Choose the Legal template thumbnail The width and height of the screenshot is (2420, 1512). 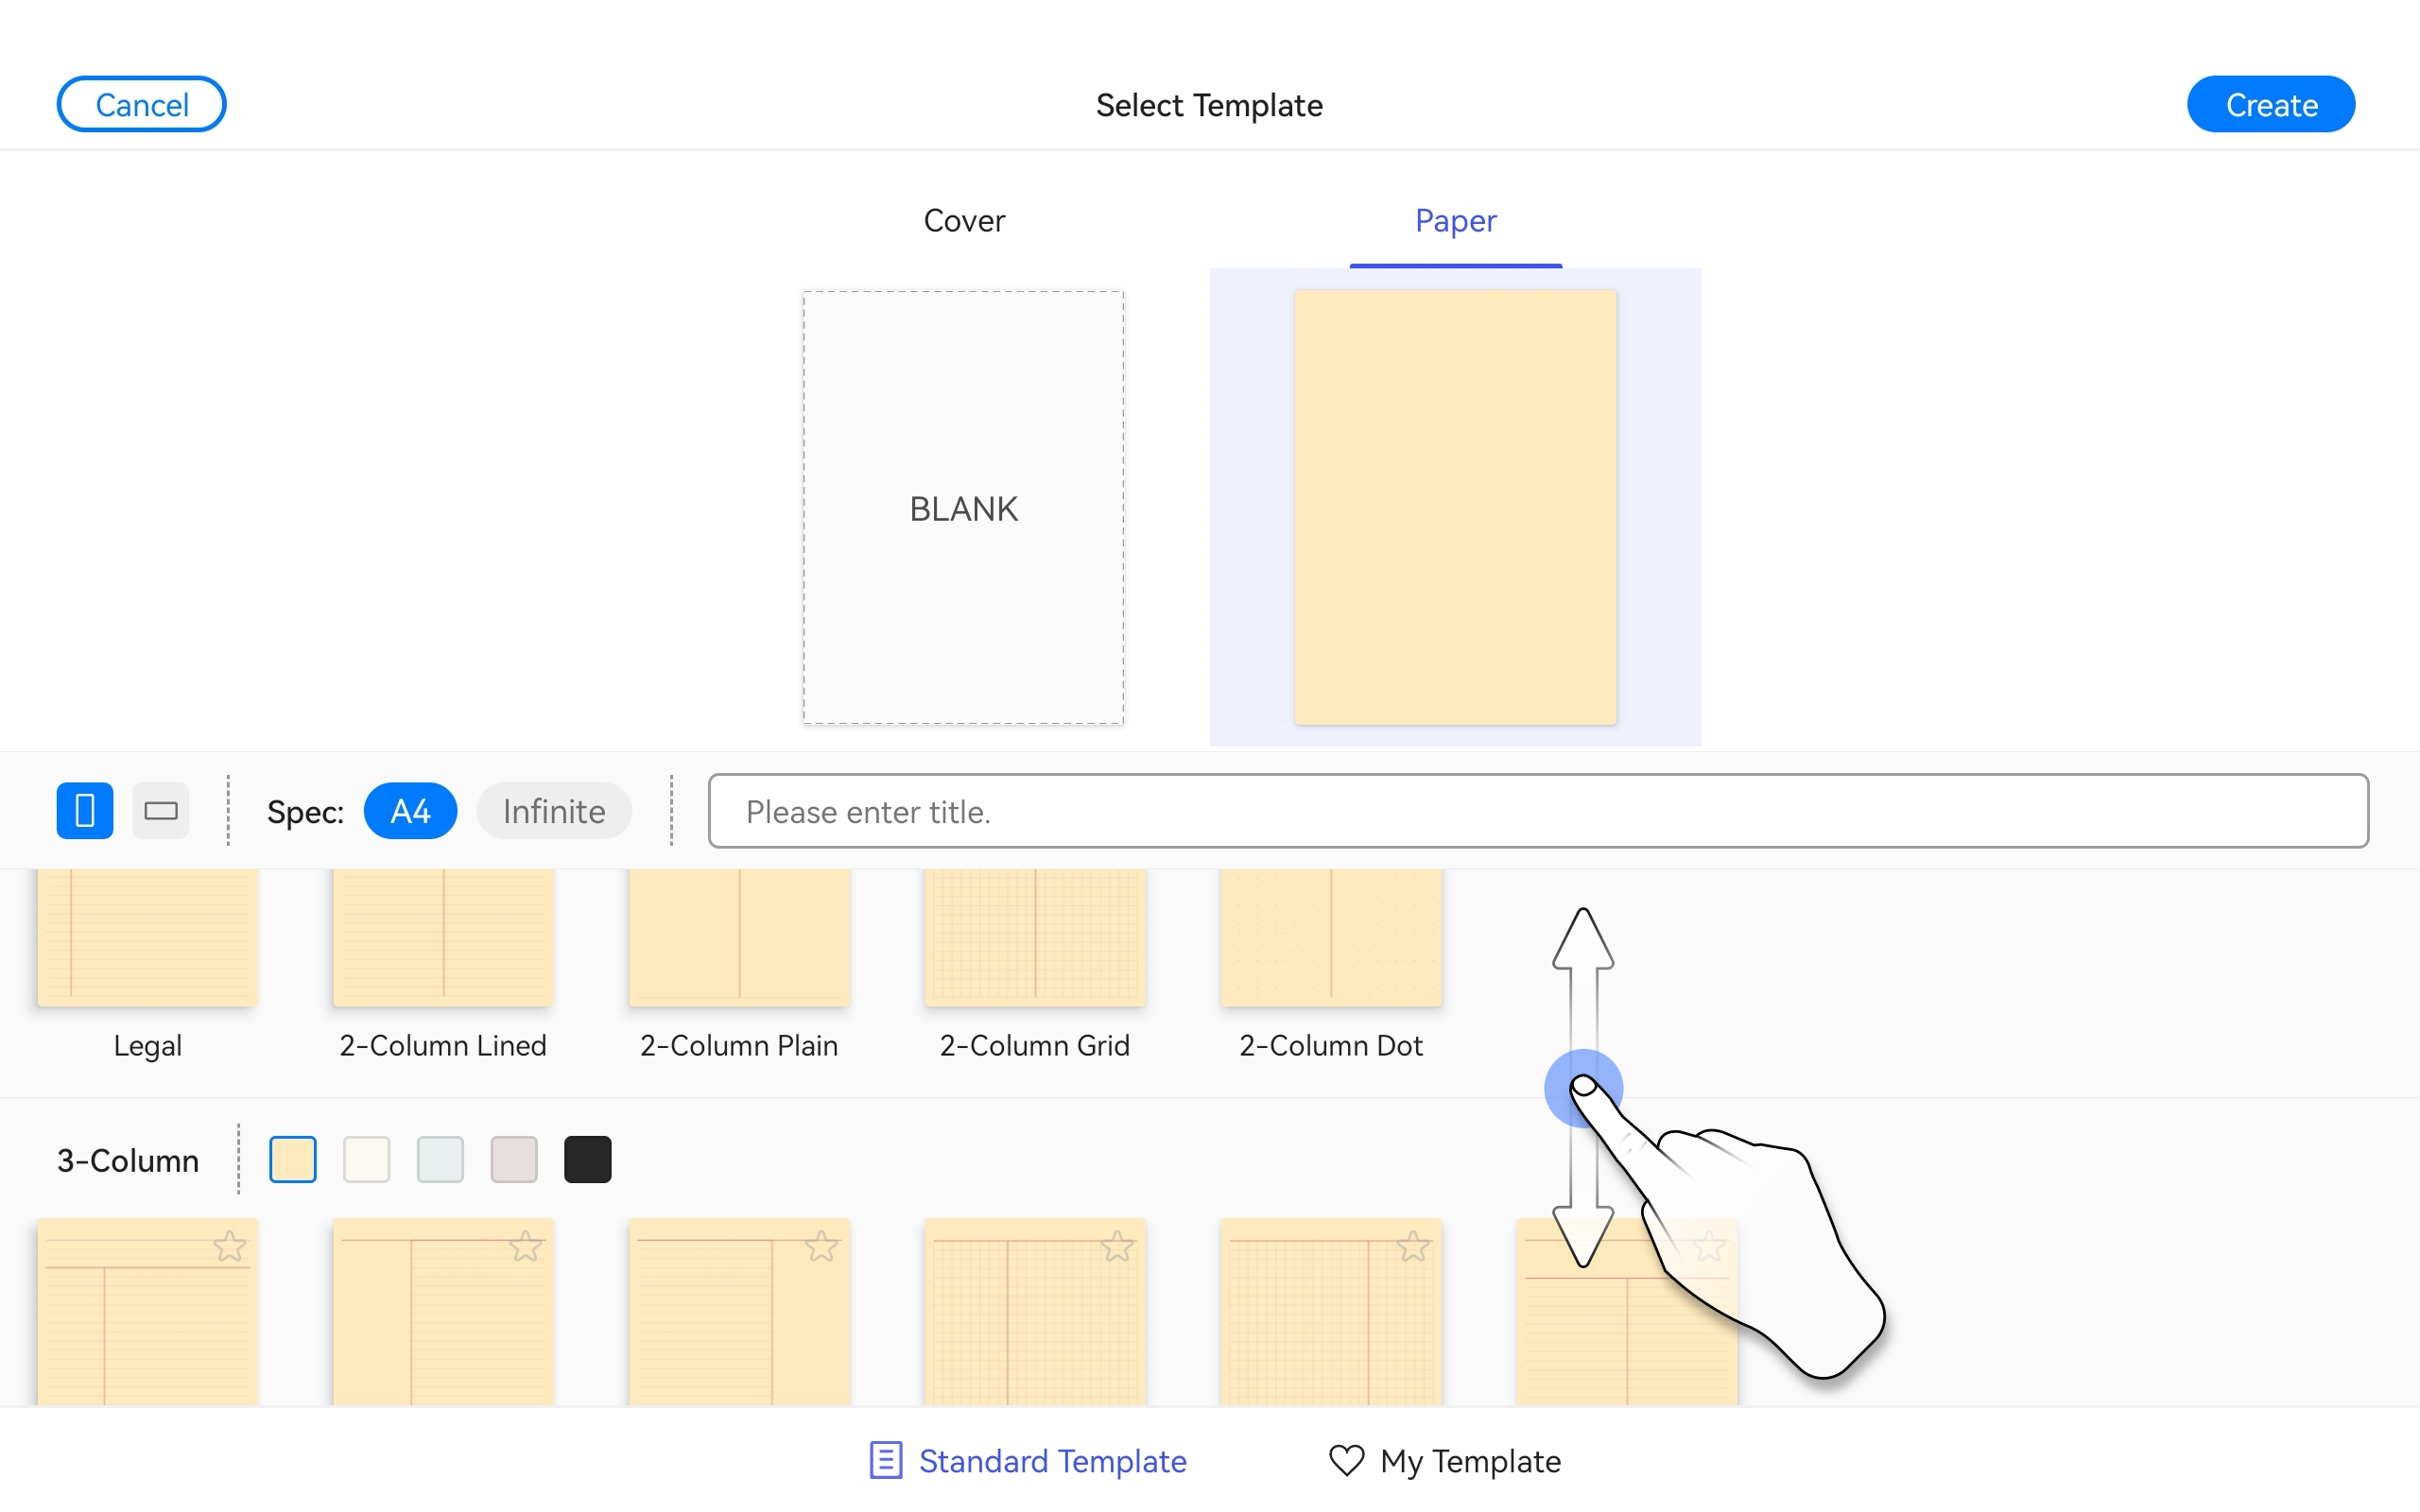148,937
